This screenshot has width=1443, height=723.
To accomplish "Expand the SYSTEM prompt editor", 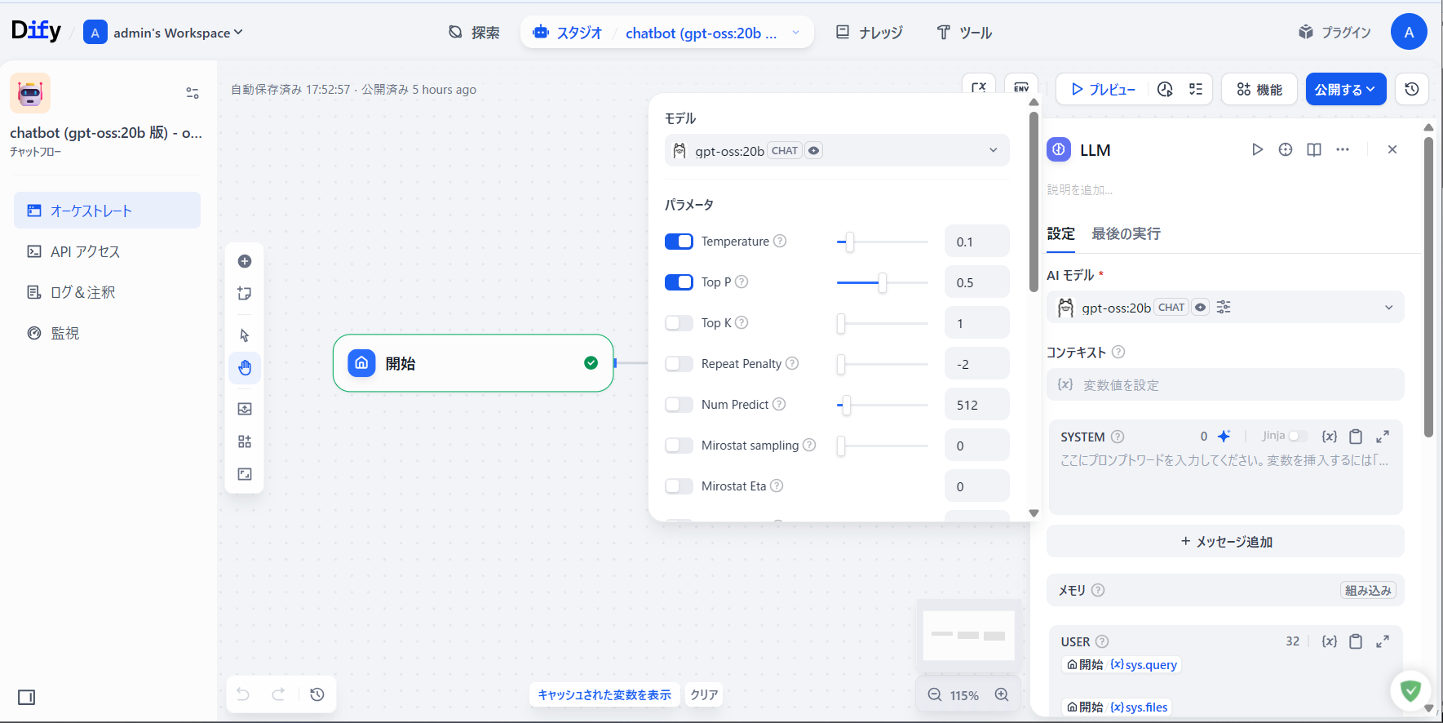I will (x=1383, y=436).
